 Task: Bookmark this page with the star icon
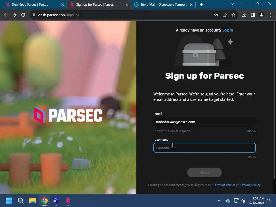(x=233, y=15)
